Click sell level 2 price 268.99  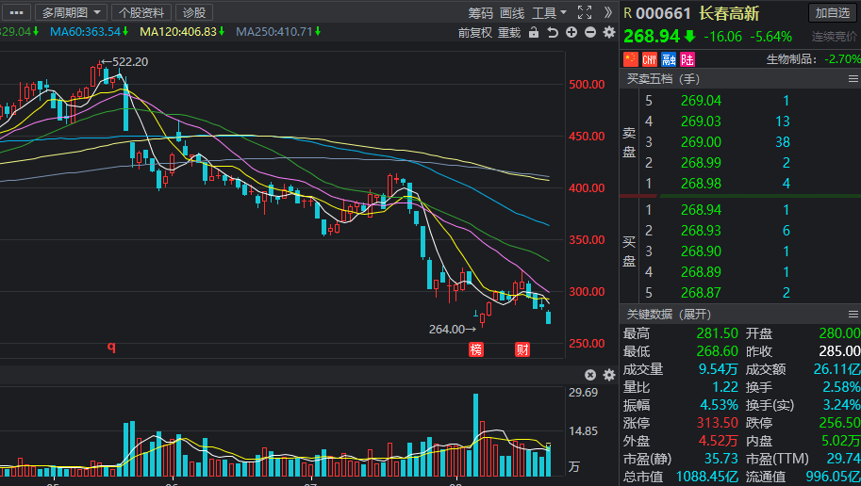click(x=701, y=163)
